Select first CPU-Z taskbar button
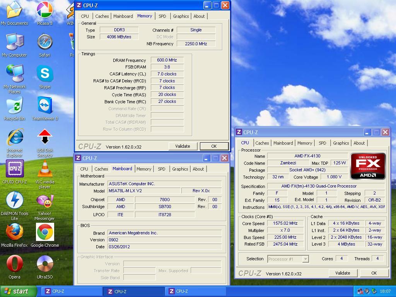The height and width of the screenshot is (297, 396). tap(71, 291)
